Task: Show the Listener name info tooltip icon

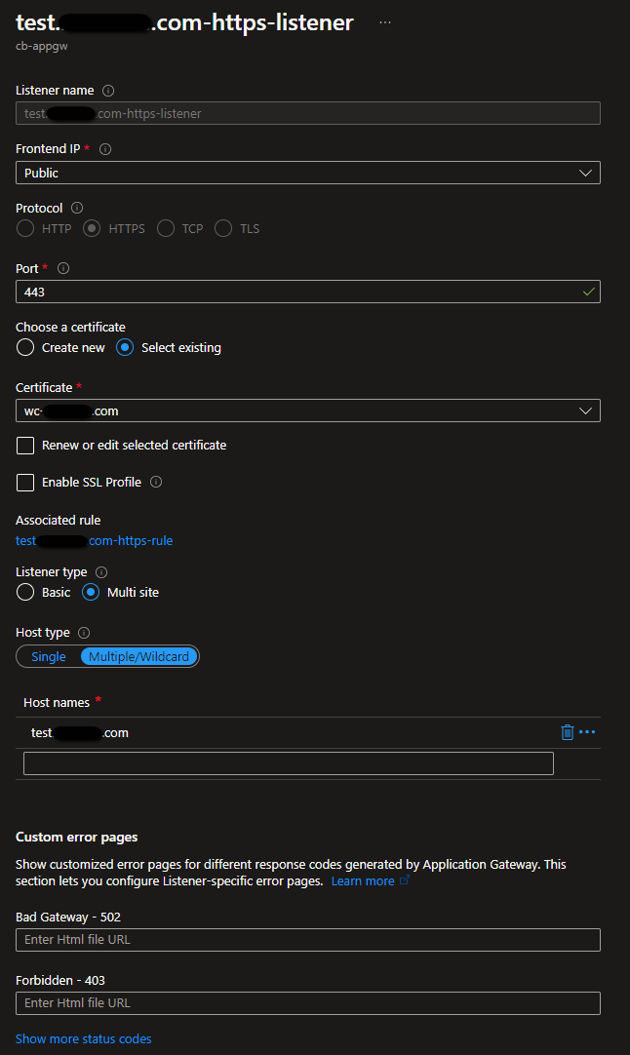Action: click(x=108, y=90)
